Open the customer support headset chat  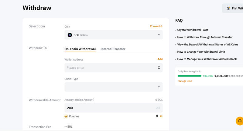pos(239,121)
